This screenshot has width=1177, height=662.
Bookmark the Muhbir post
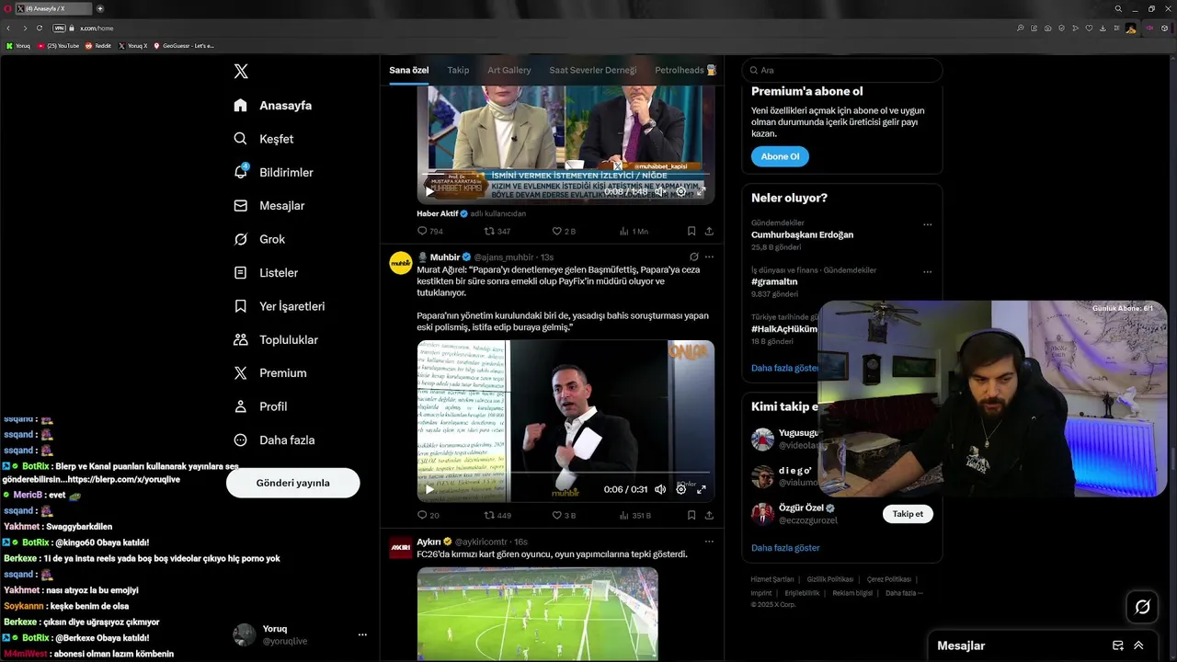point(691,516)
